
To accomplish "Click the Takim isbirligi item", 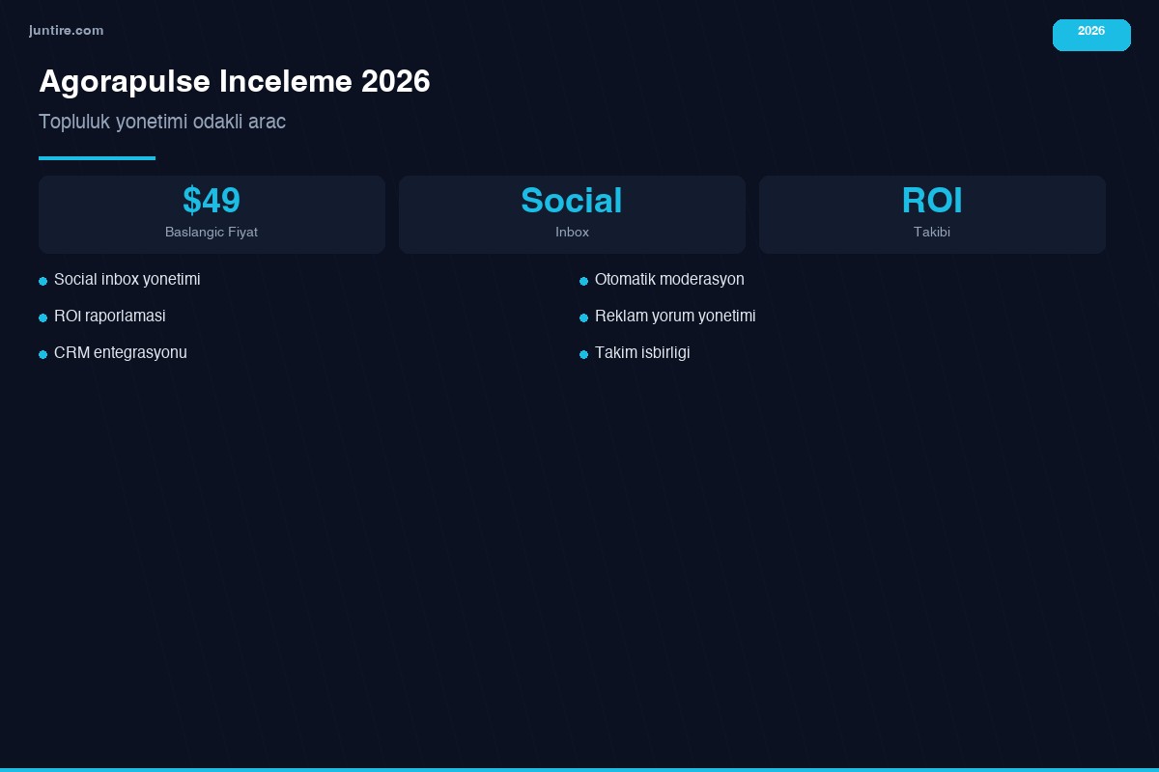I will [642, 353].
